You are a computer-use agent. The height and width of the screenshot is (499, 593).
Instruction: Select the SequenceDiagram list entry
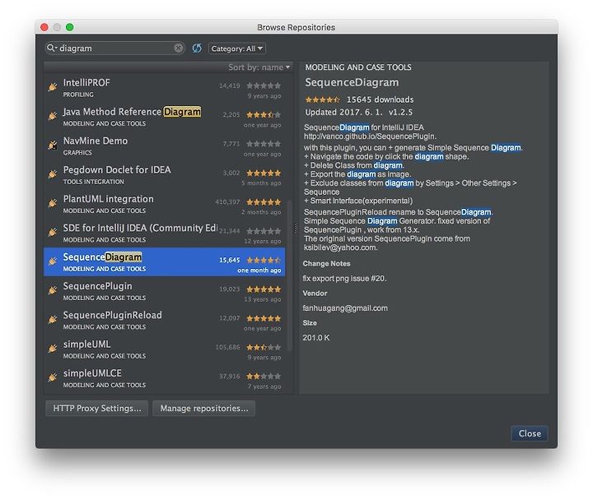165,262
